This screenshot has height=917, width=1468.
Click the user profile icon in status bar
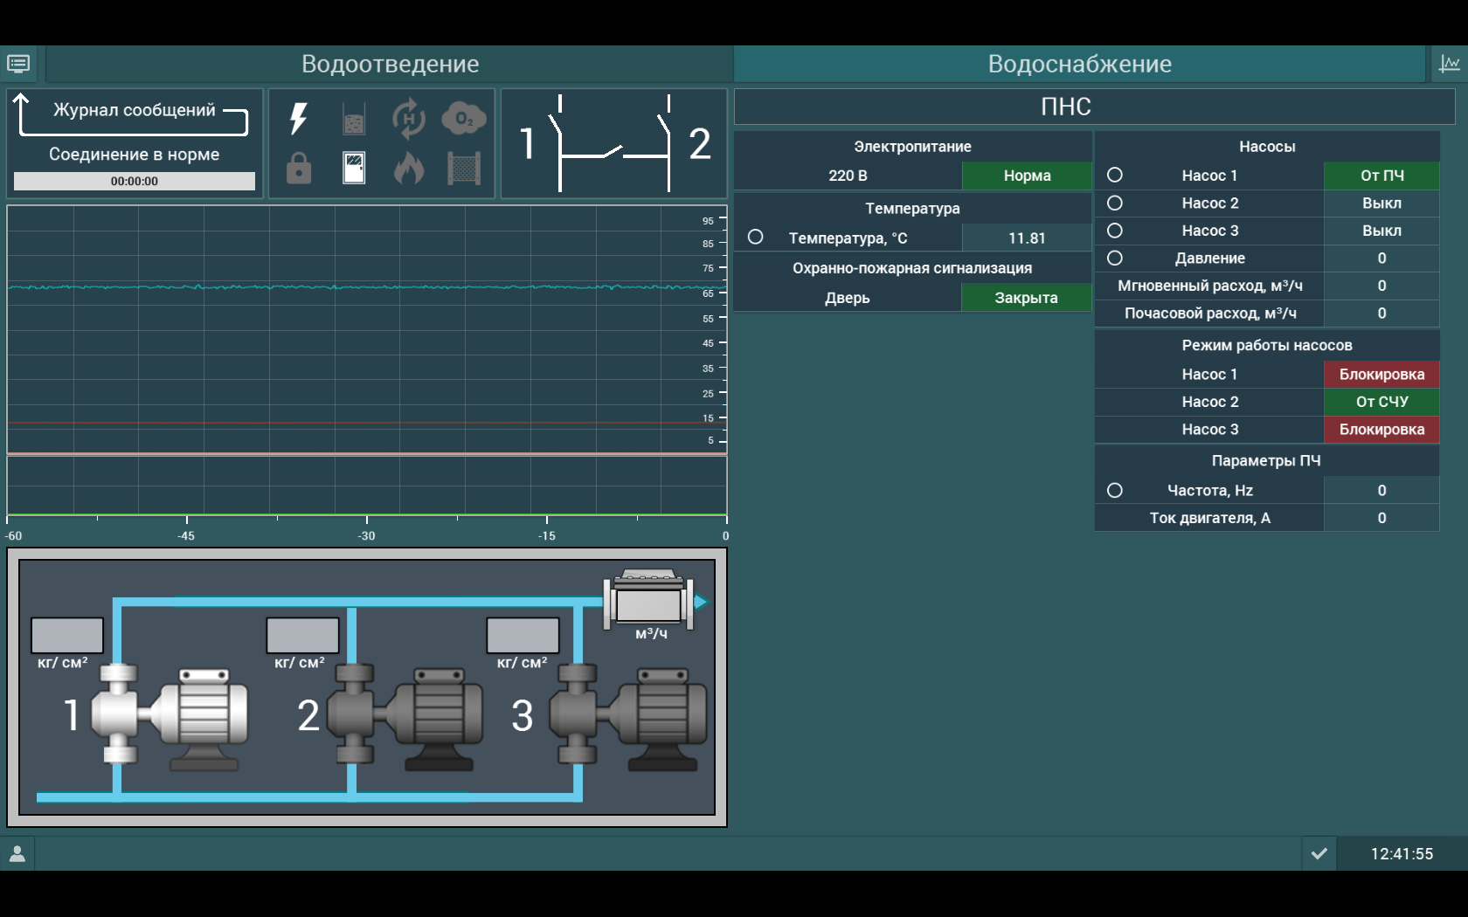pos(17,853)
